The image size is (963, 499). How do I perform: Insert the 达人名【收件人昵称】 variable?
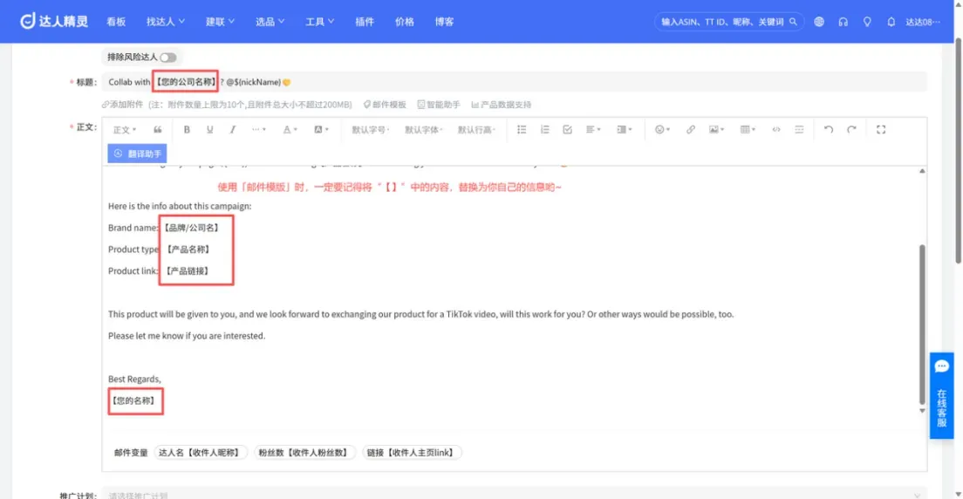(201, 452)
